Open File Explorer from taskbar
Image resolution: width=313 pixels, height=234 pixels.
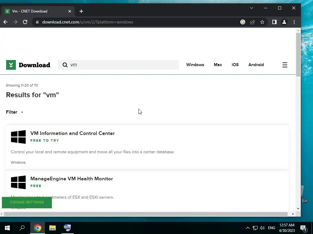tap(53, 228)
